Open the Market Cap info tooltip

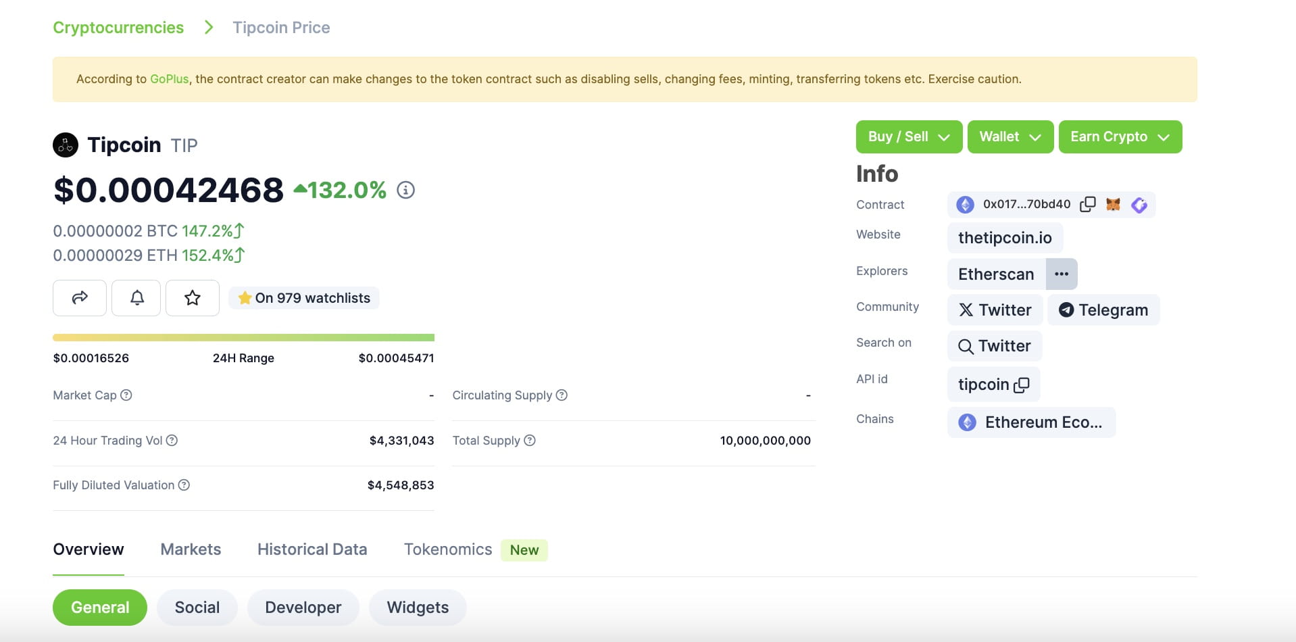(127, 395)
